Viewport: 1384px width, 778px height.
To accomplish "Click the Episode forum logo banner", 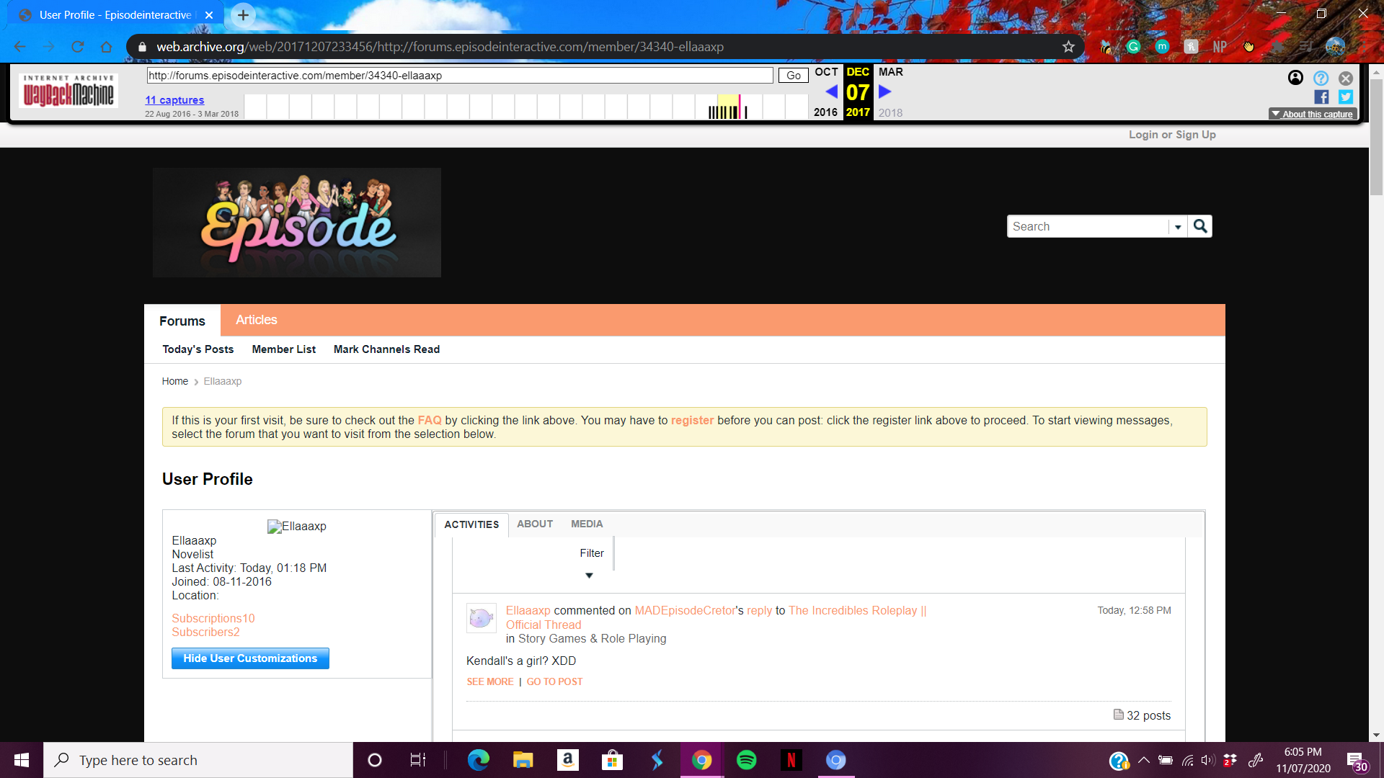I will click(297, 223).
